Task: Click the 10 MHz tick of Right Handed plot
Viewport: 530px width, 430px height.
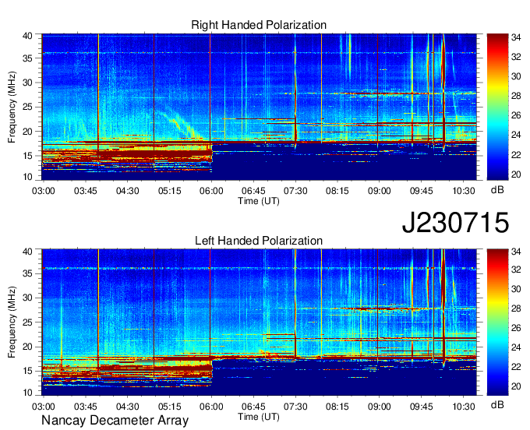Action: (27, 177)
